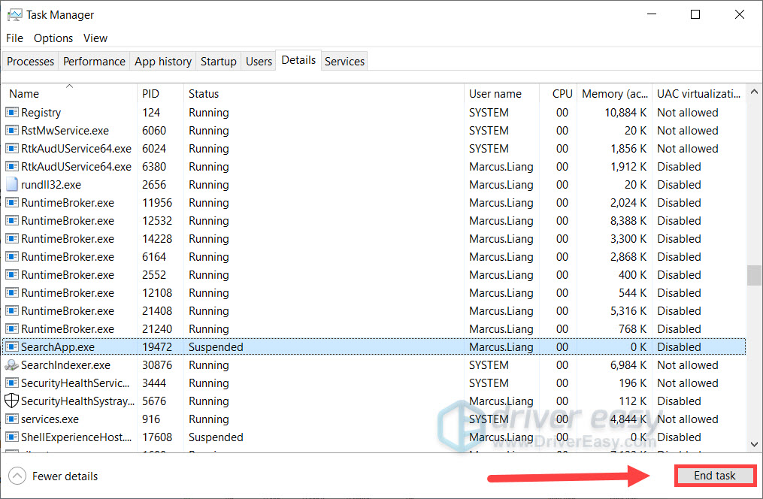This screenshot has height=499, width=763.
Task: Click the Registry process icon
Action: coord(12,113)
